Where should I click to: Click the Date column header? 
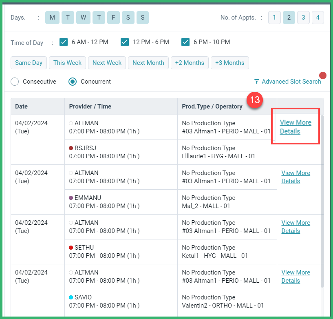click(22, 106)
